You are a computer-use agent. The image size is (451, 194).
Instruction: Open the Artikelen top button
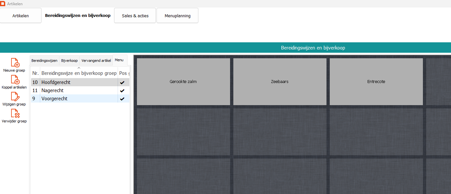[21, 16]
